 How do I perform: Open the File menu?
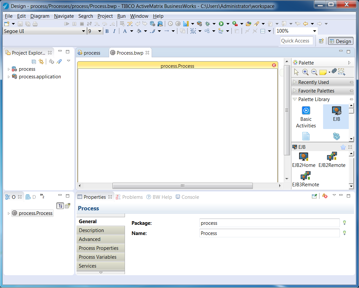[9, 16]
